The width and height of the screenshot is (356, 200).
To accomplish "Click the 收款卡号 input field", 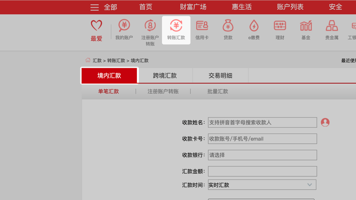I will coord(262,139).
